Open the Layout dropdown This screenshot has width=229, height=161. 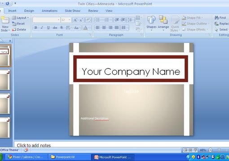(x=20, y=18)
